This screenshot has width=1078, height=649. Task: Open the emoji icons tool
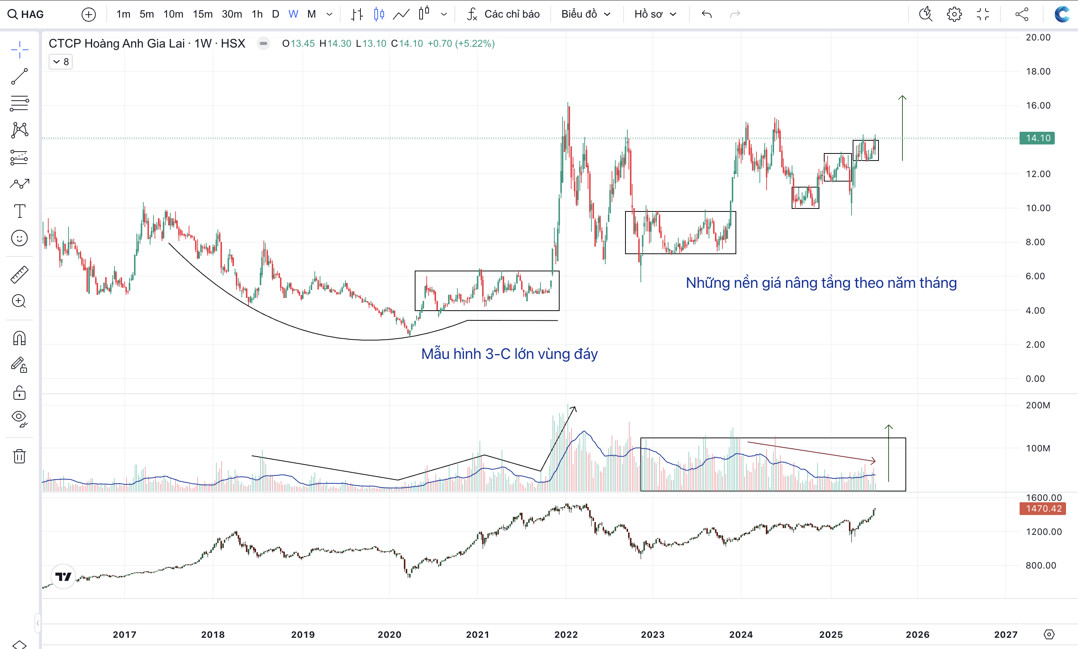click(x=19, y=238)
